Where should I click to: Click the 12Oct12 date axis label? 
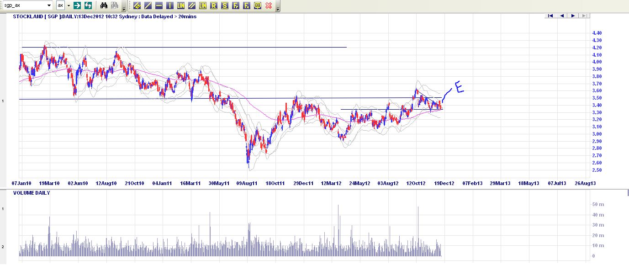point(416,183)
